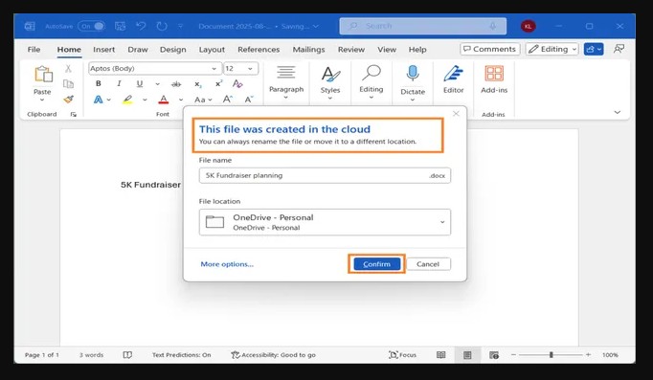Click the red font color icon

tap(164, 100)
